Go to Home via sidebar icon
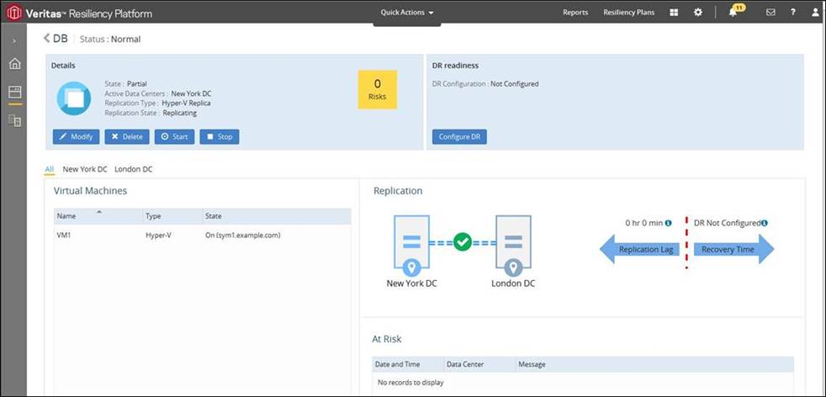 pos(14,64)
